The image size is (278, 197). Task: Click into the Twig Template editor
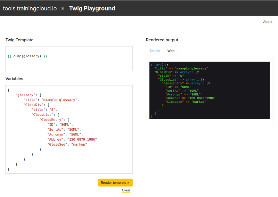(x=69, y=59)
